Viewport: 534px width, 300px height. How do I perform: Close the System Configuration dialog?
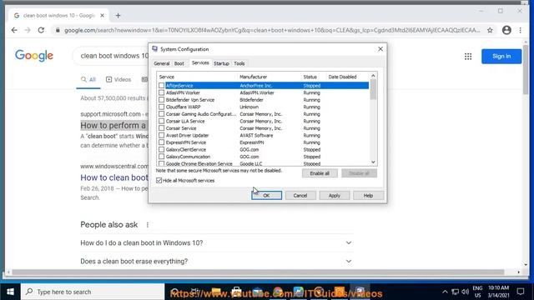point(380,49)
